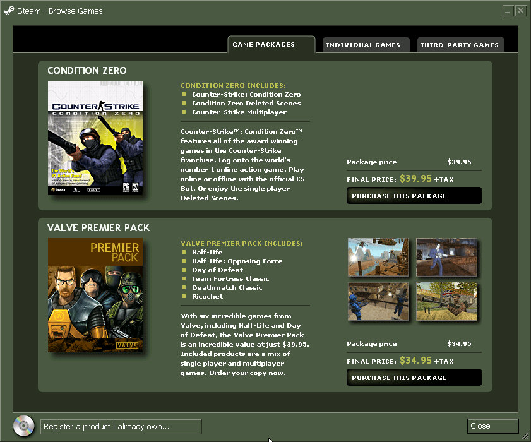The height and width of the screenshot is (442, 531).
Task: Purchase the Condition Zero package
Action: point(414,196)
